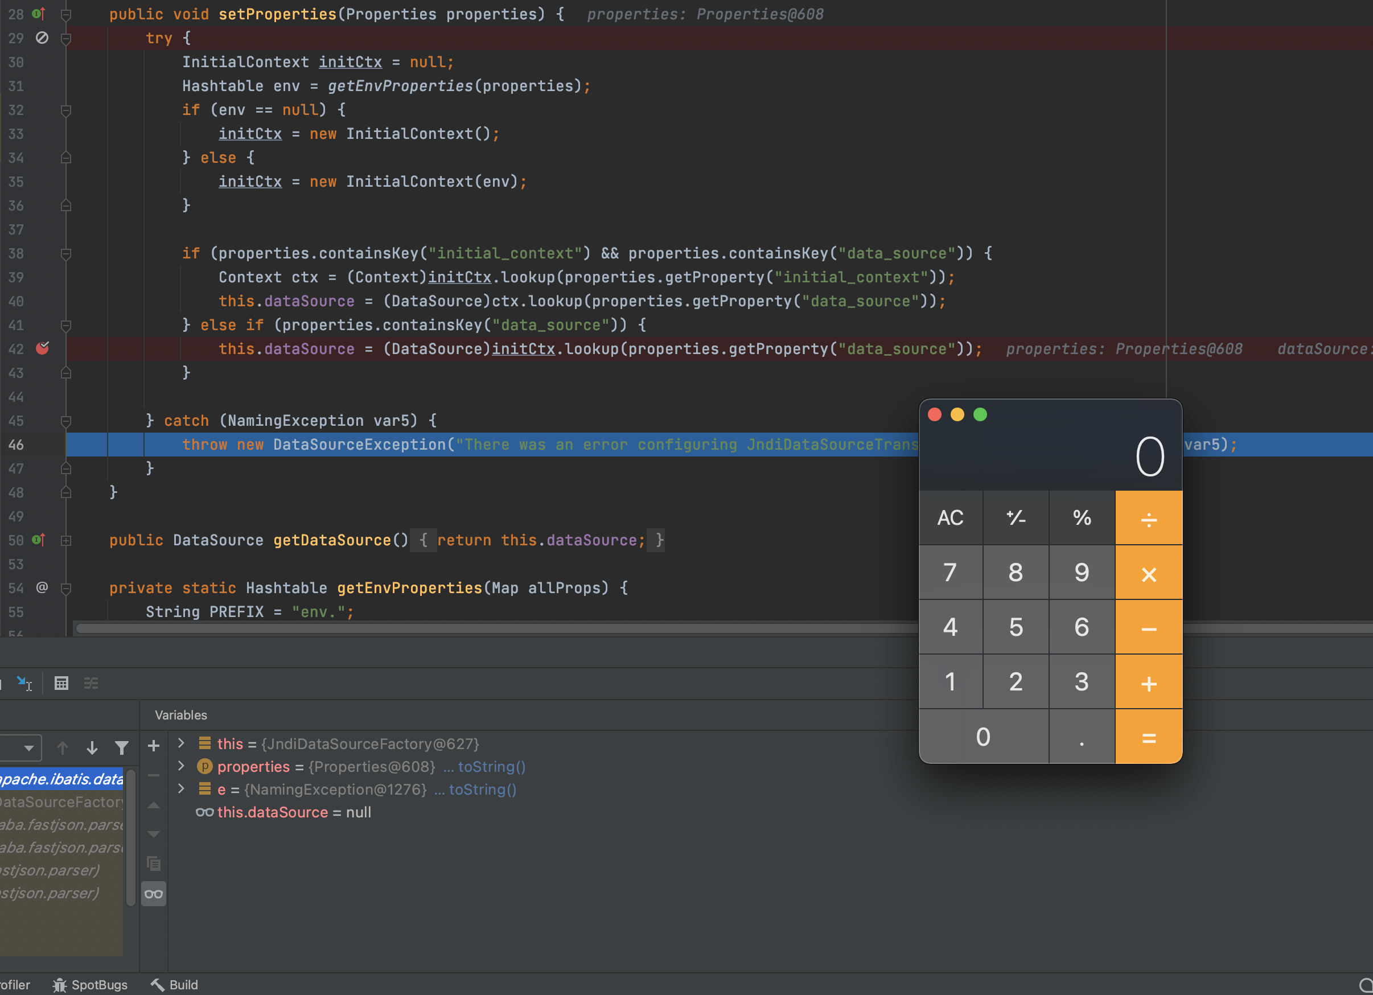Click the 8 key in Calculator
Screen dimensions: 1373x995
point(1015,573)
